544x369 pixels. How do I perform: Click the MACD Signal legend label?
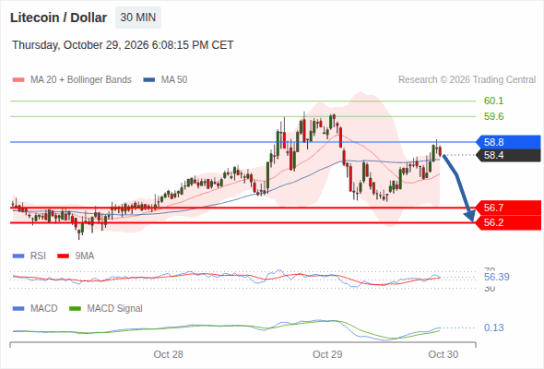(115, 309)
